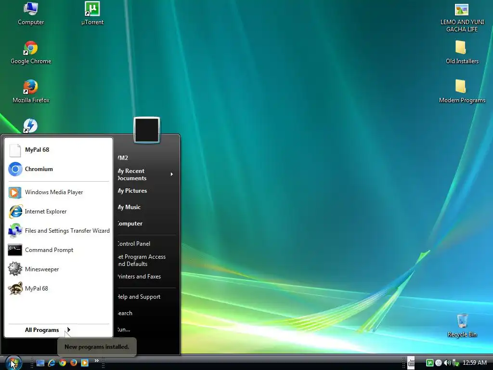Viewport: 493px width, 370px height.
Task: Expand Quick Launch overflow chevron
Action: [96, 360]
